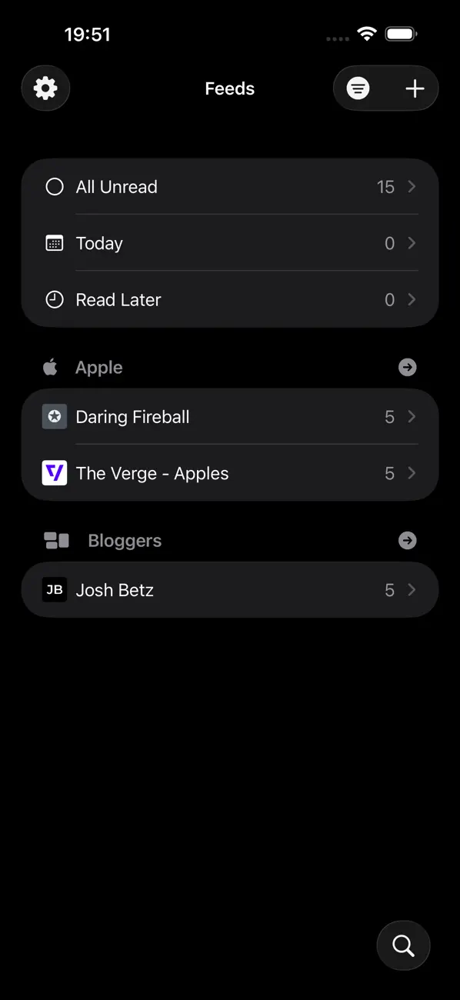Open the search icon
The image size is (460, 1000).
pyautogui.click(x=403, y=945)
